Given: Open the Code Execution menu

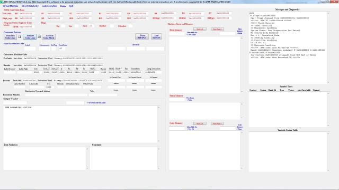Looking at the screenshot, I should point(49,6).
